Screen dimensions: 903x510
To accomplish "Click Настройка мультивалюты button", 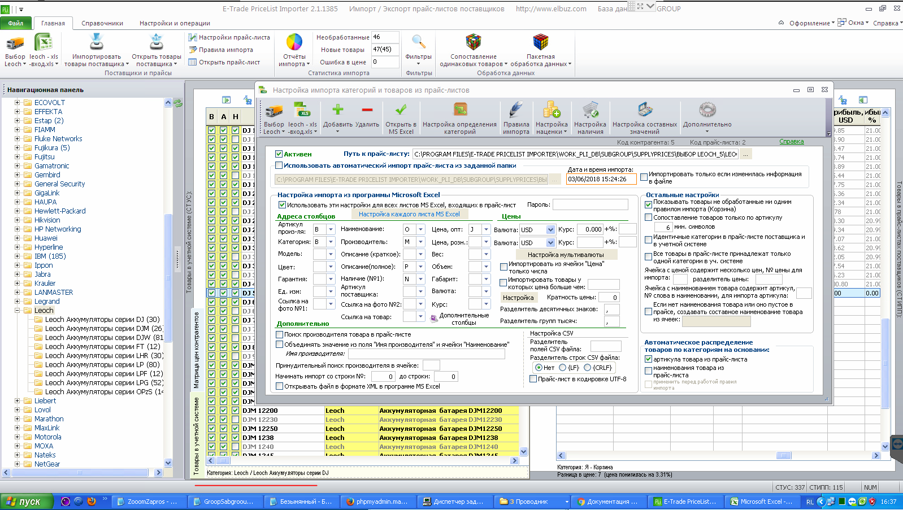I will click(x=566, y=255).
